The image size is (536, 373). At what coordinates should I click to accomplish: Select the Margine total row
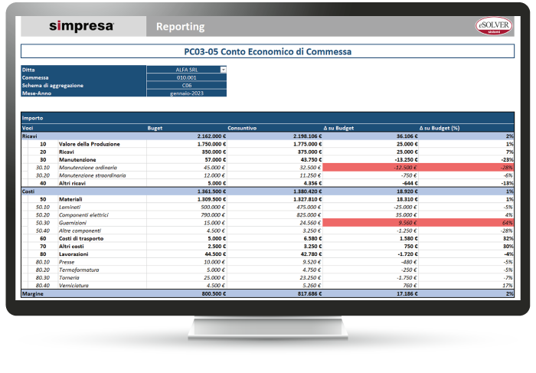point(34,293)
